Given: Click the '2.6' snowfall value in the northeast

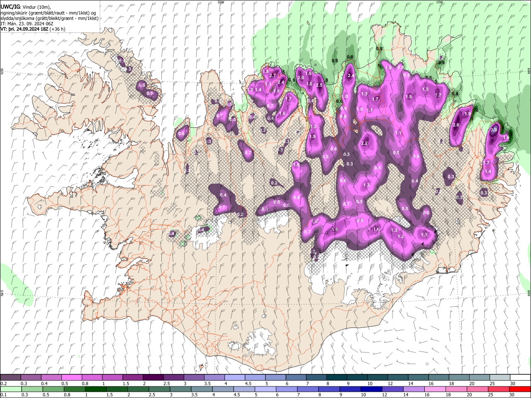Looking at the screenshot, I should 456,125.
